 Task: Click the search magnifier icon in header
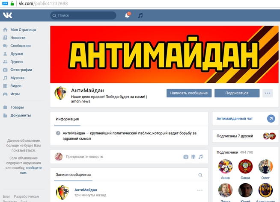pos(54,15)
